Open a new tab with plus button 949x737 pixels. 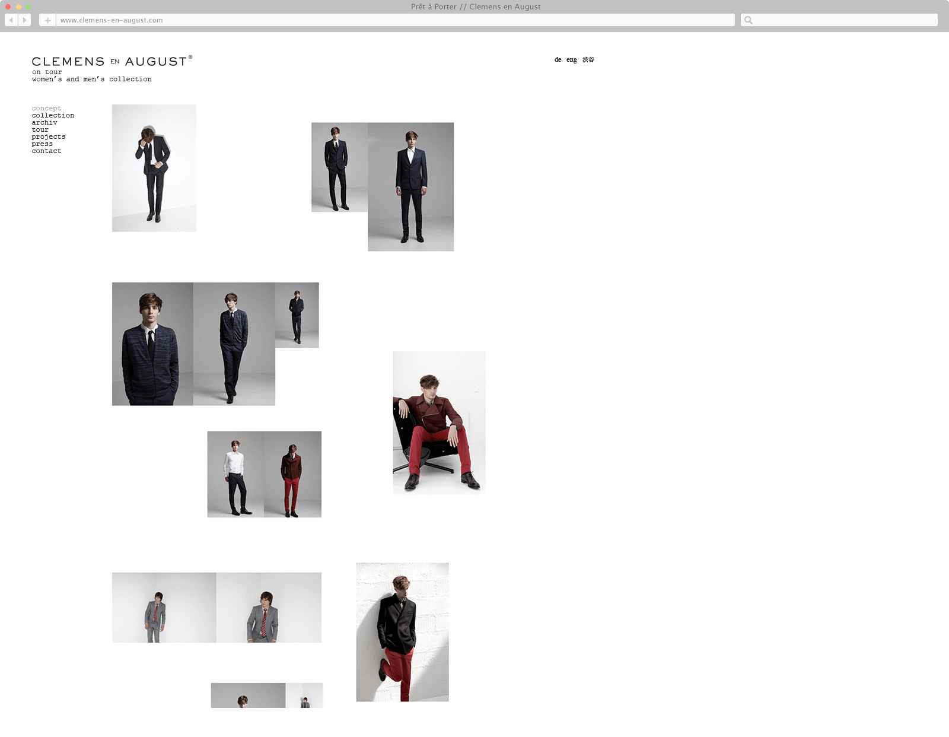click(47, 20)
